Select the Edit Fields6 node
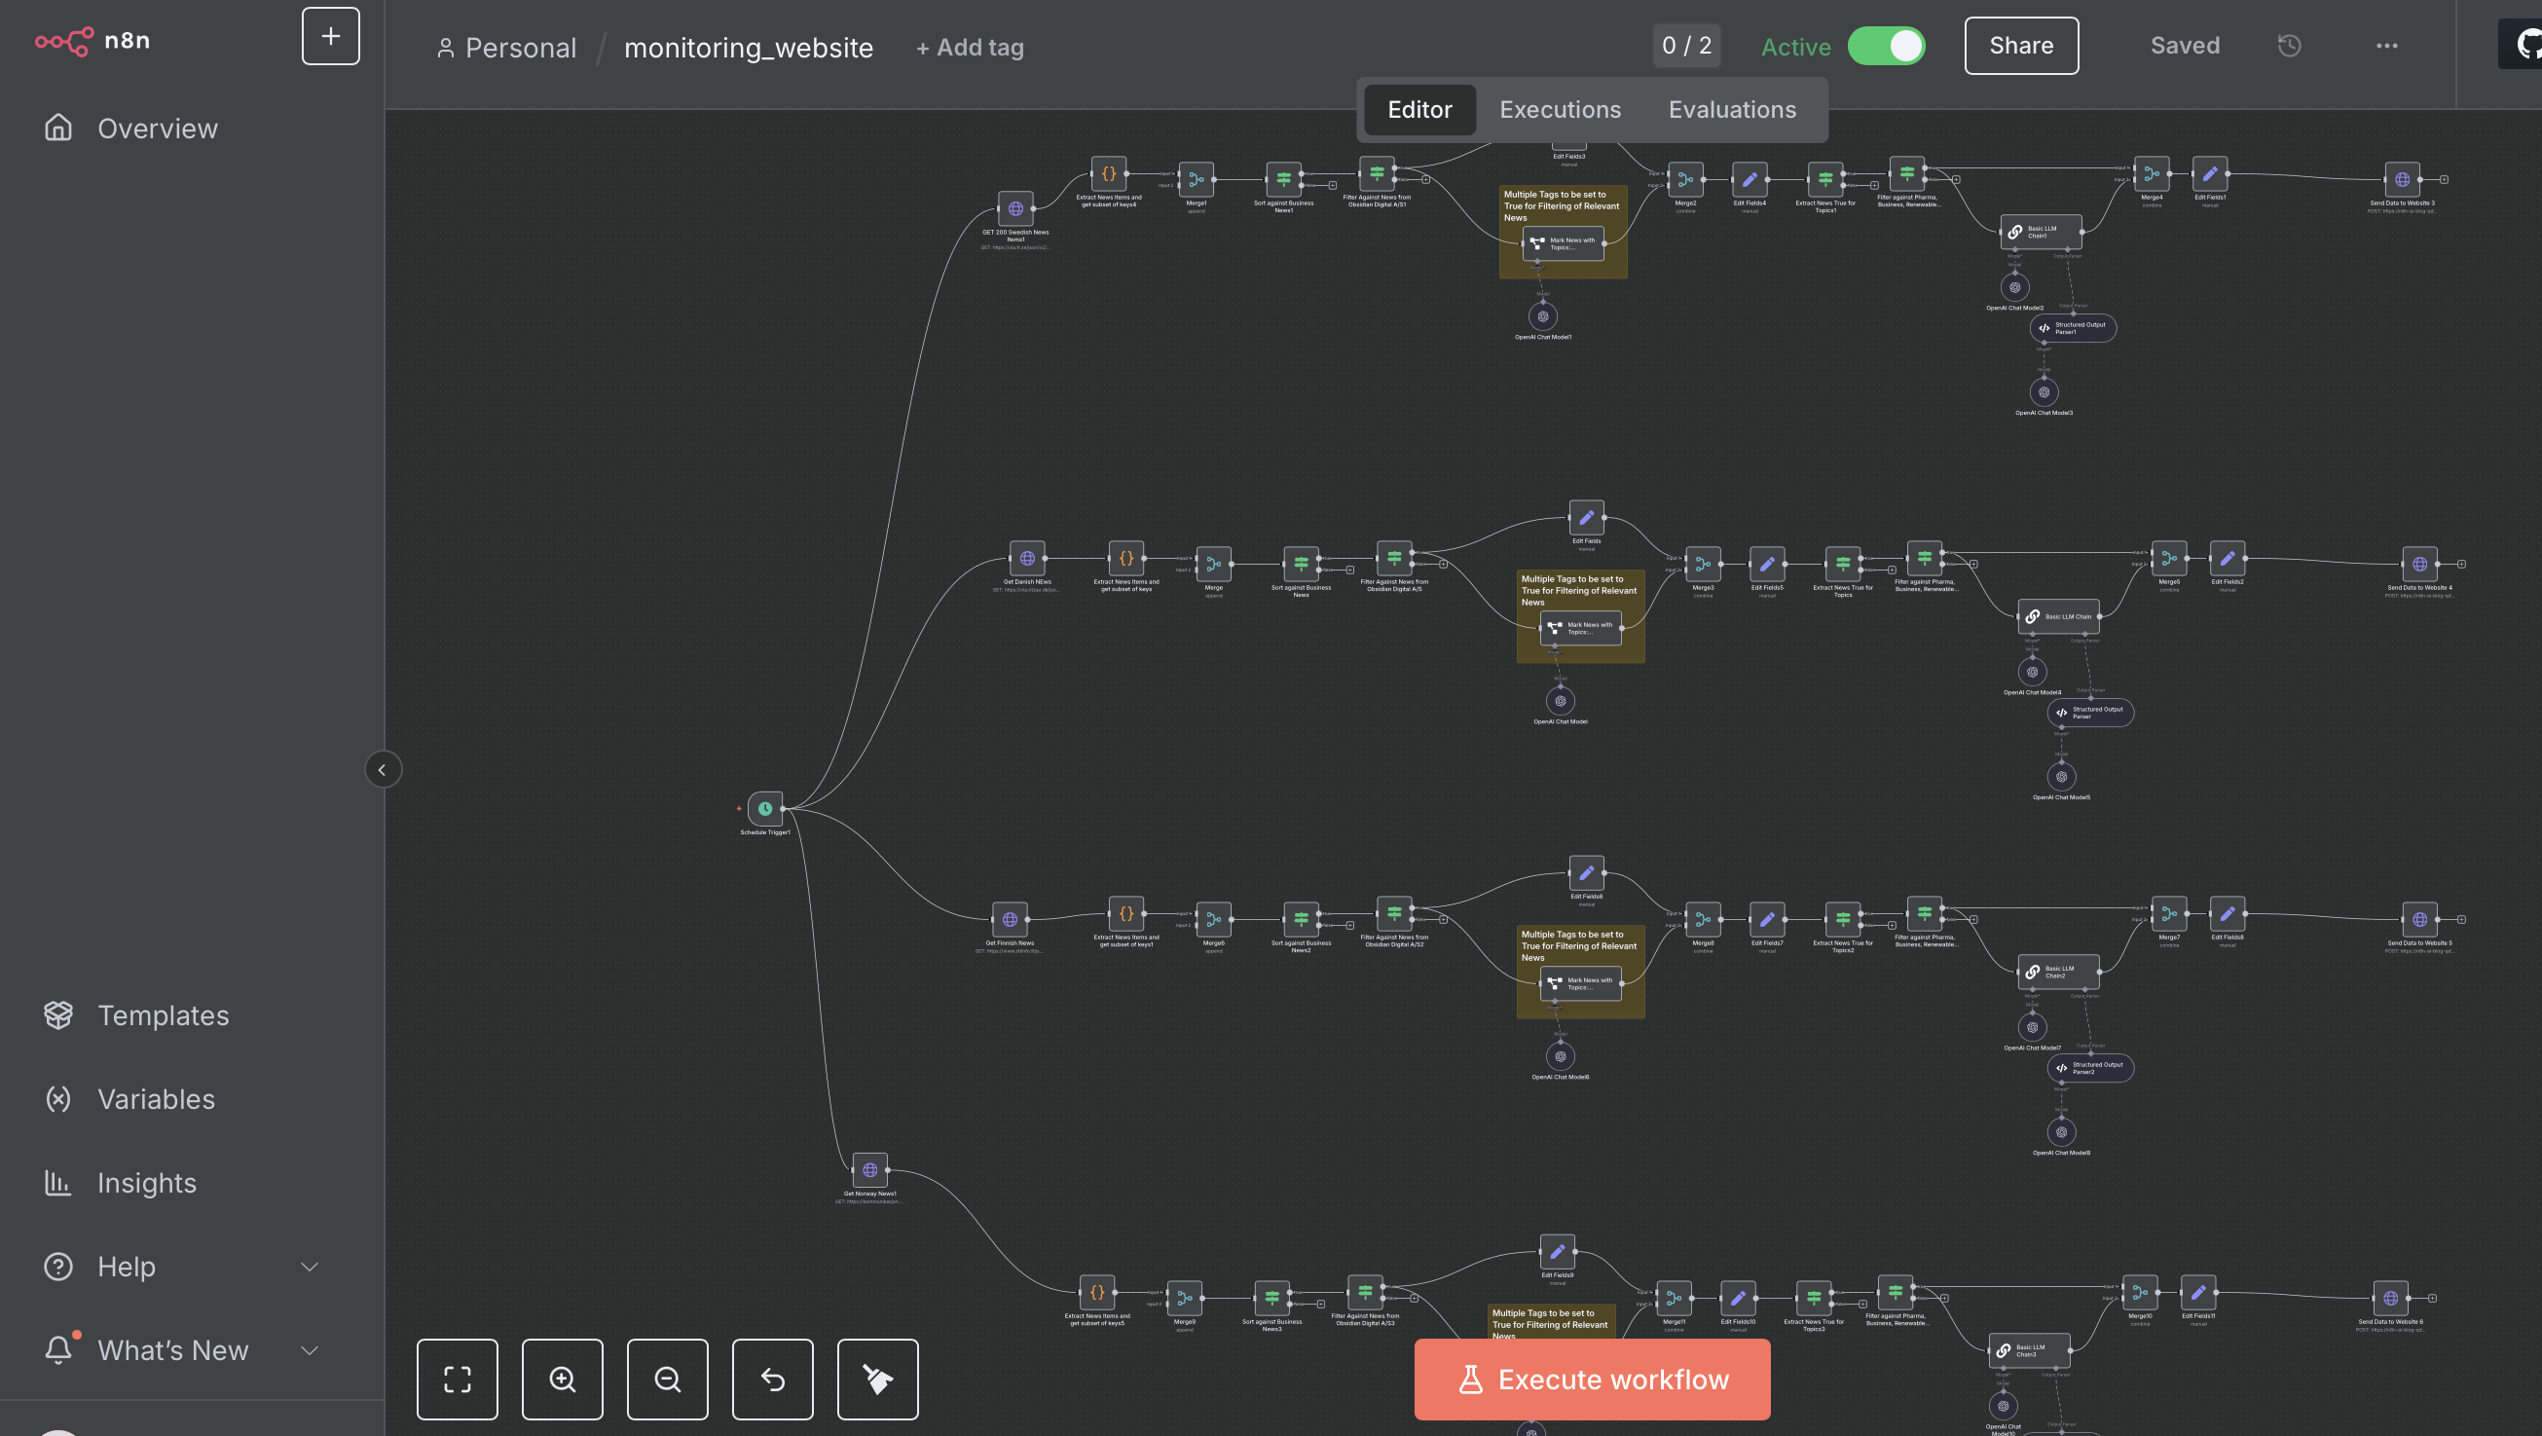Viewport: 2542px width, 1436px height. pyautogui.click(x=1586, y=872)
